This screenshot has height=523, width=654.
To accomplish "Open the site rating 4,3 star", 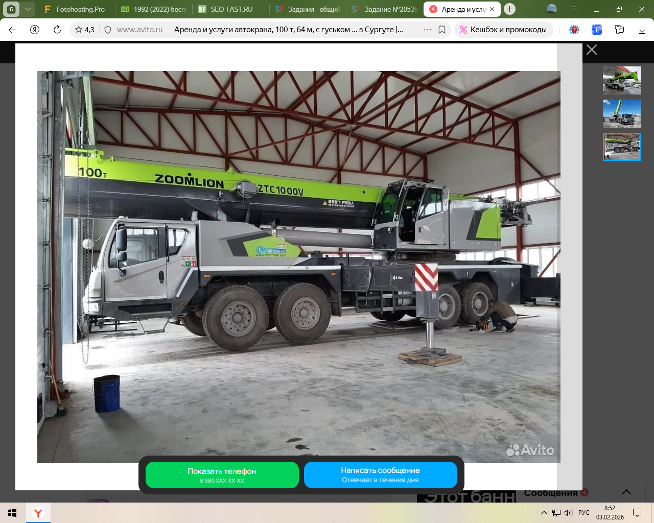I will pos(85,30).
